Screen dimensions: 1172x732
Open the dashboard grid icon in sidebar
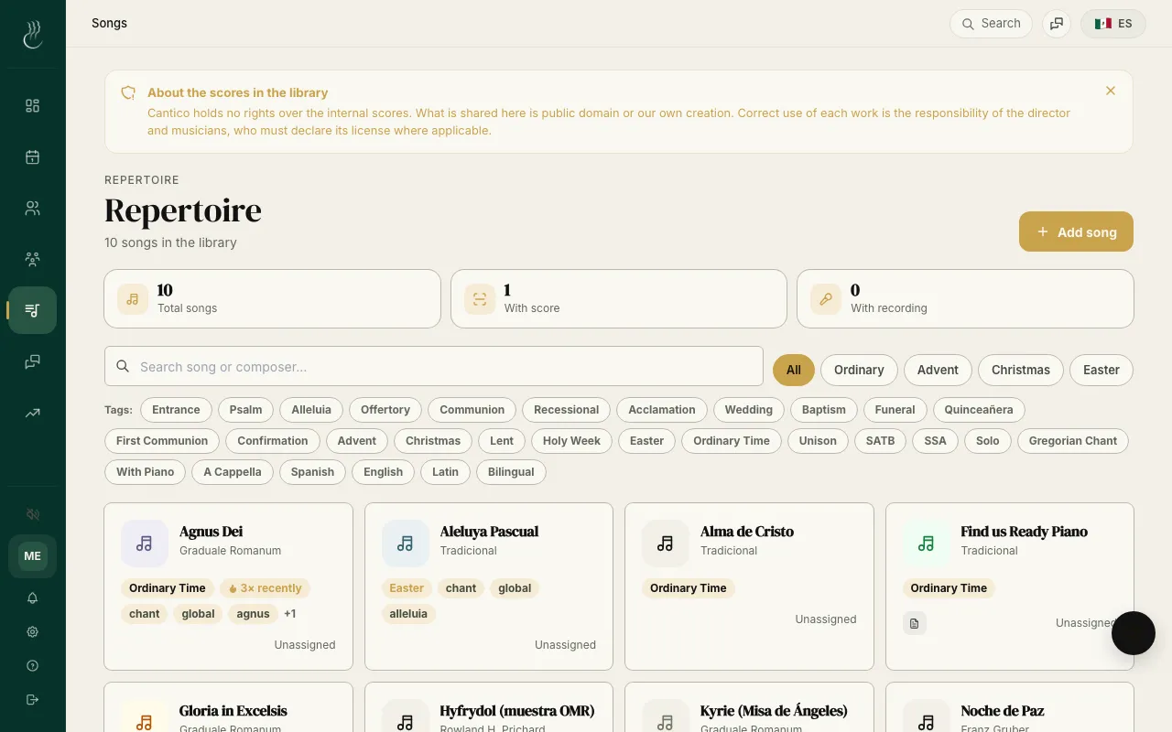pos(33,105)
